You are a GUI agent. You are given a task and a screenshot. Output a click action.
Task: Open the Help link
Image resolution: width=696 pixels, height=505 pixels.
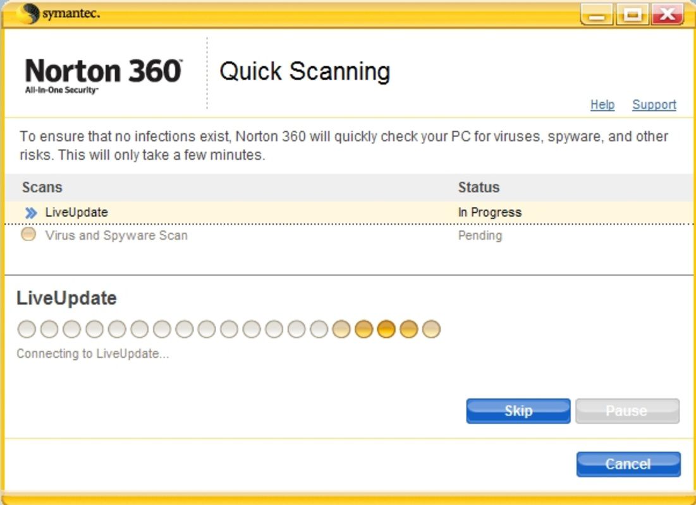click(602, 105)
